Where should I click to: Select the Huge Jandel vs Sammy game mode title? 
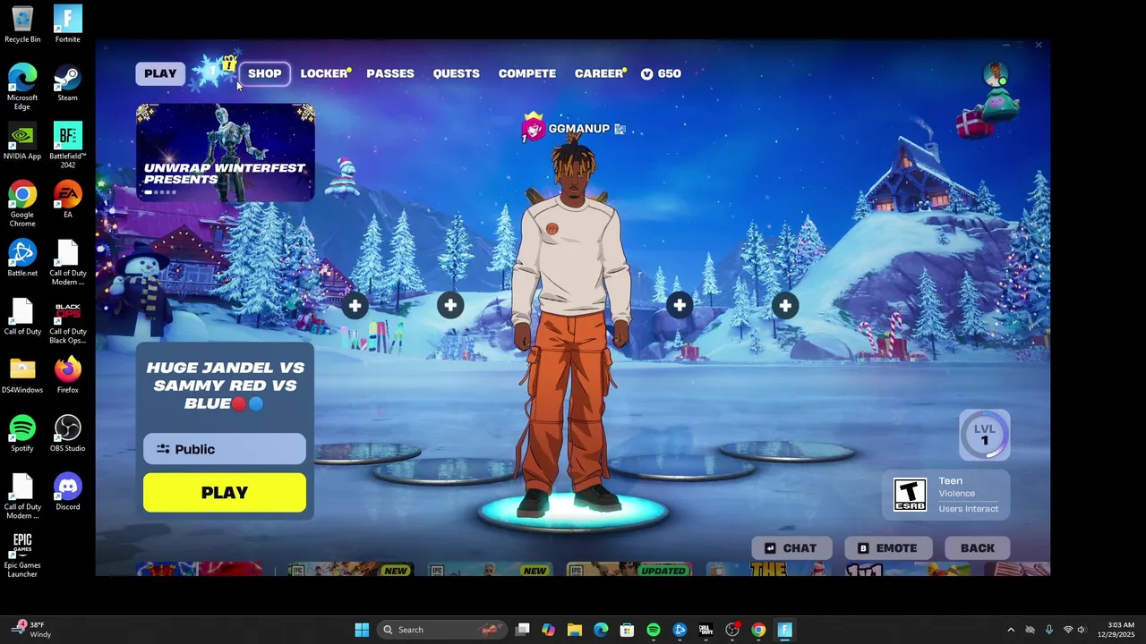point(225,386)
